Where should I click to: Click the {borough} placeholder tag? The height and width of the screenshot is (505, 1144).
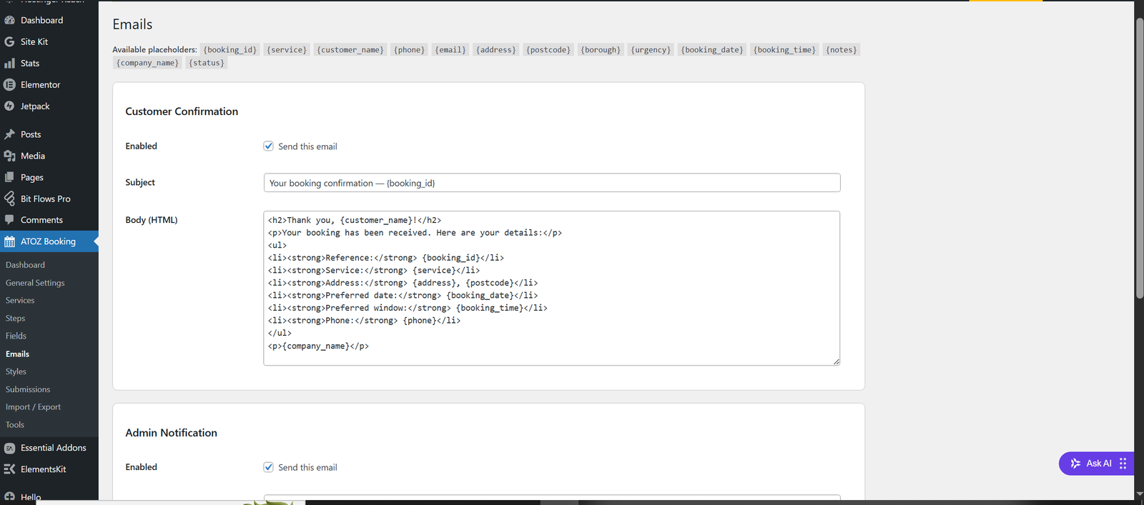click(601, 50)
